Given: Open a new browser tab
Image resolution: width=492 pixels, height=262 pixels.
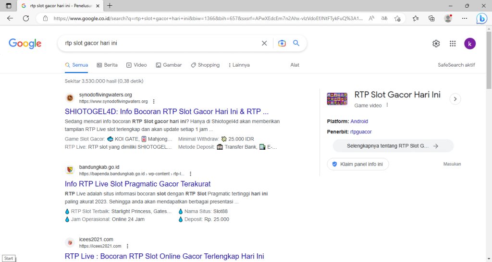Looking at the screenshot, I should [x=110, y=6].
